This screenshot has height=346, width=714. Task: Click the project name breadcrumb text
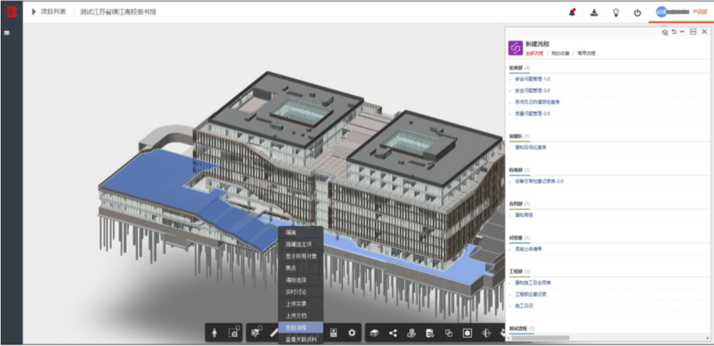coord(118,12)
